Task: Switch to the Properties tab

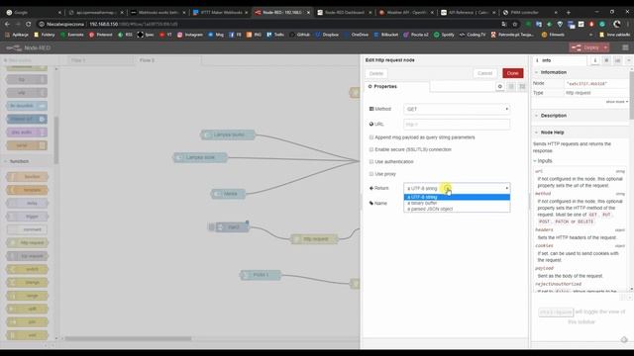Action: (396, 86)
